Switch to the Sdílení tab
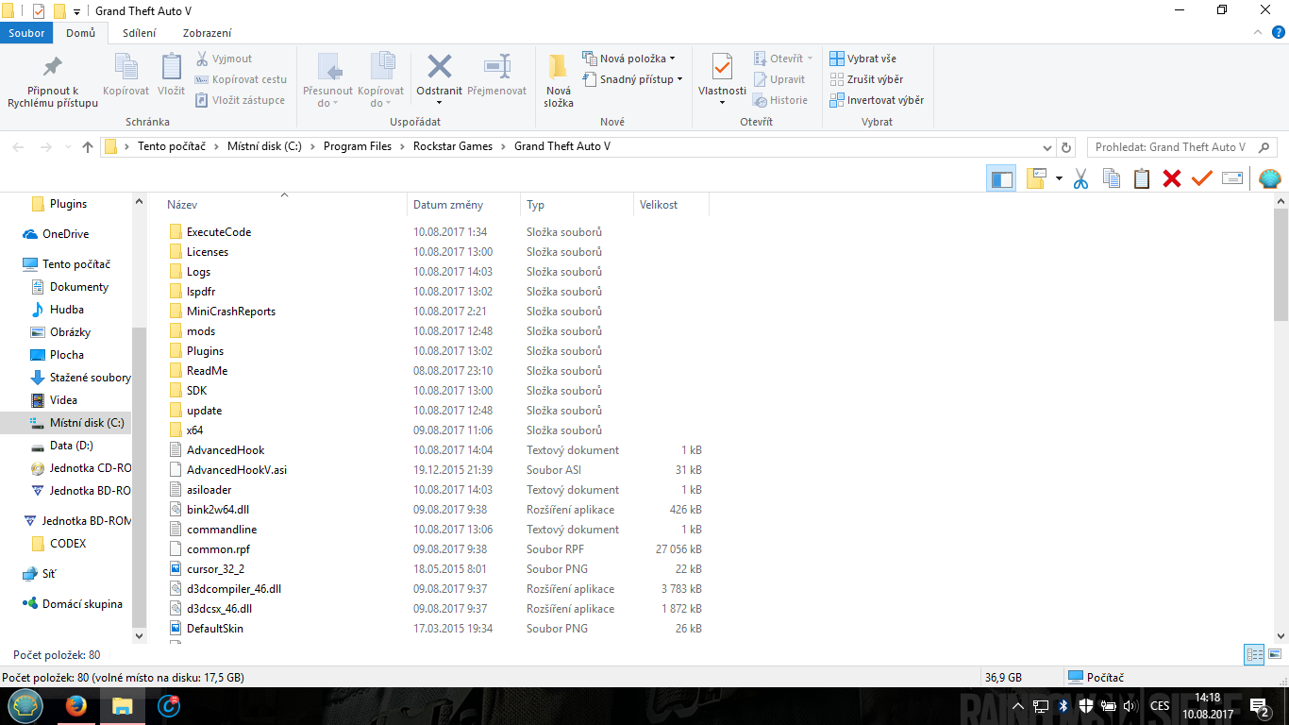This screenshot has width=1289, height=725. (140, 33)
